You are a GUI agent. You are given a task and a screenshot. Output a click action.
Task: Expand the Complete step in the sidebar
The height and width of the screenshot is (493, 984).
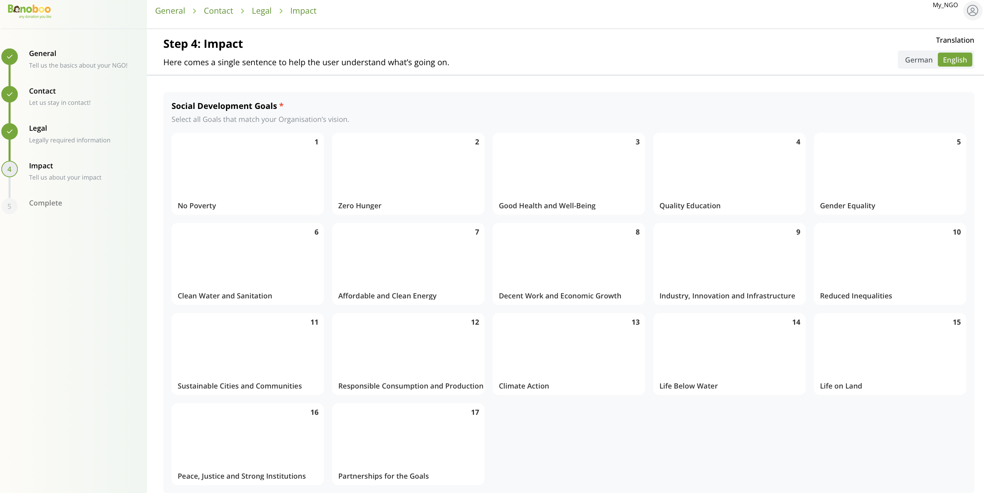coord(45,202)
